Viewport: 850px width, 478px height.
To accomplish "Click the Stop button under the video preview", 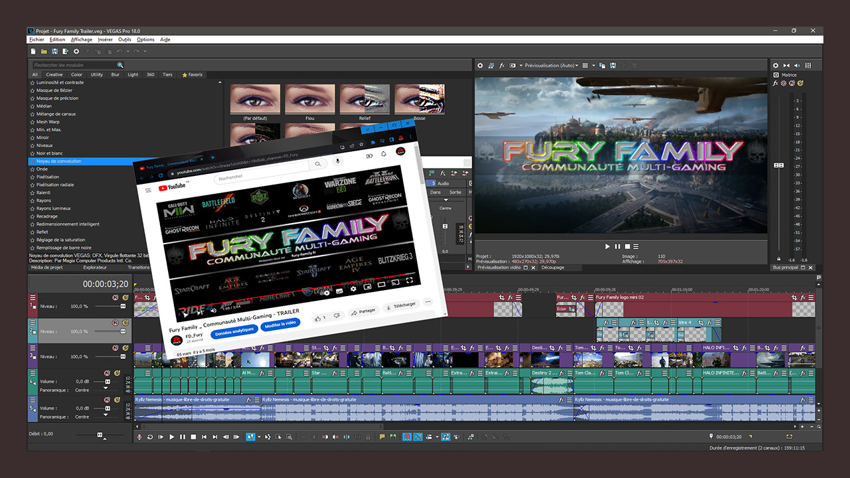I will coord(628,246).
